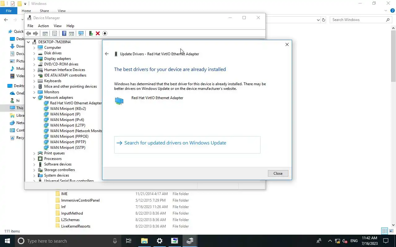Click Show/Hide Action Pane toolbar icon
The height and width of the screenshot is (247, 396).
[71, 33]
